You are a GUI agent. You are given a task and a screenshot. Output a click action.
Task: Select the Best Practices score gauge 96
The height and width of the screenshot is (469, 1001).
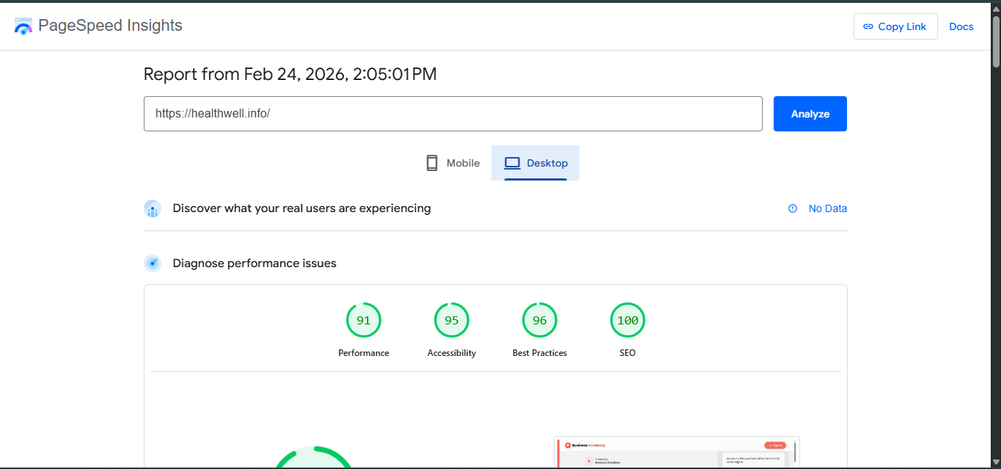pyautogui.click(x=540, y=320)
